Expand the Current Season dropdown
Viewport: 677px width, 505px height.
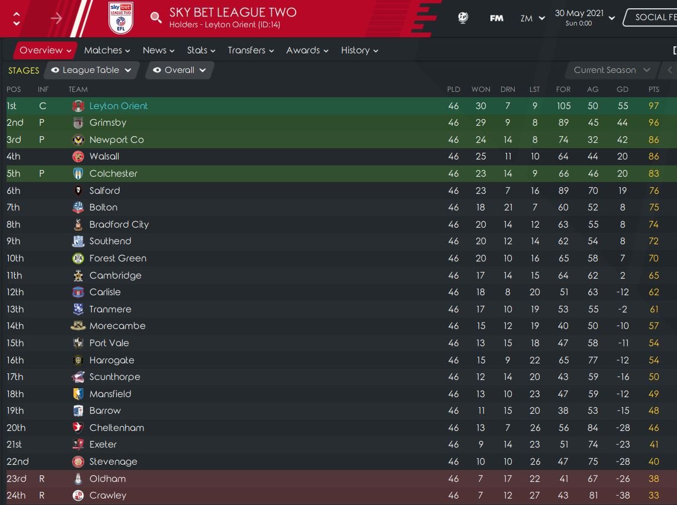pos(611,70)
